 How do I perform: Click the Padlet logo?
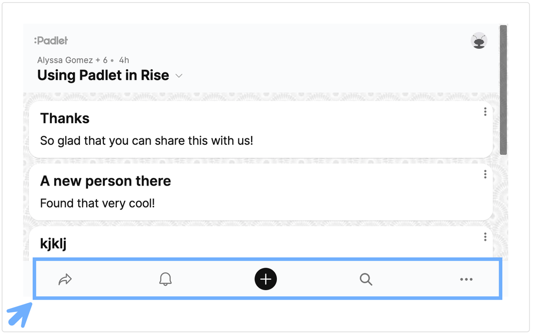[51, 41]
